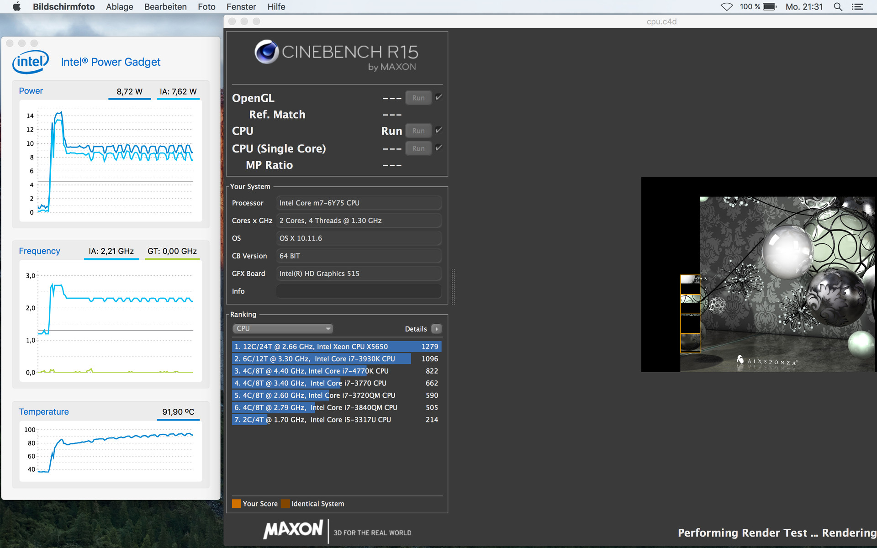
Task: Click the cpu.c4d window title
Action: (661, 21)
